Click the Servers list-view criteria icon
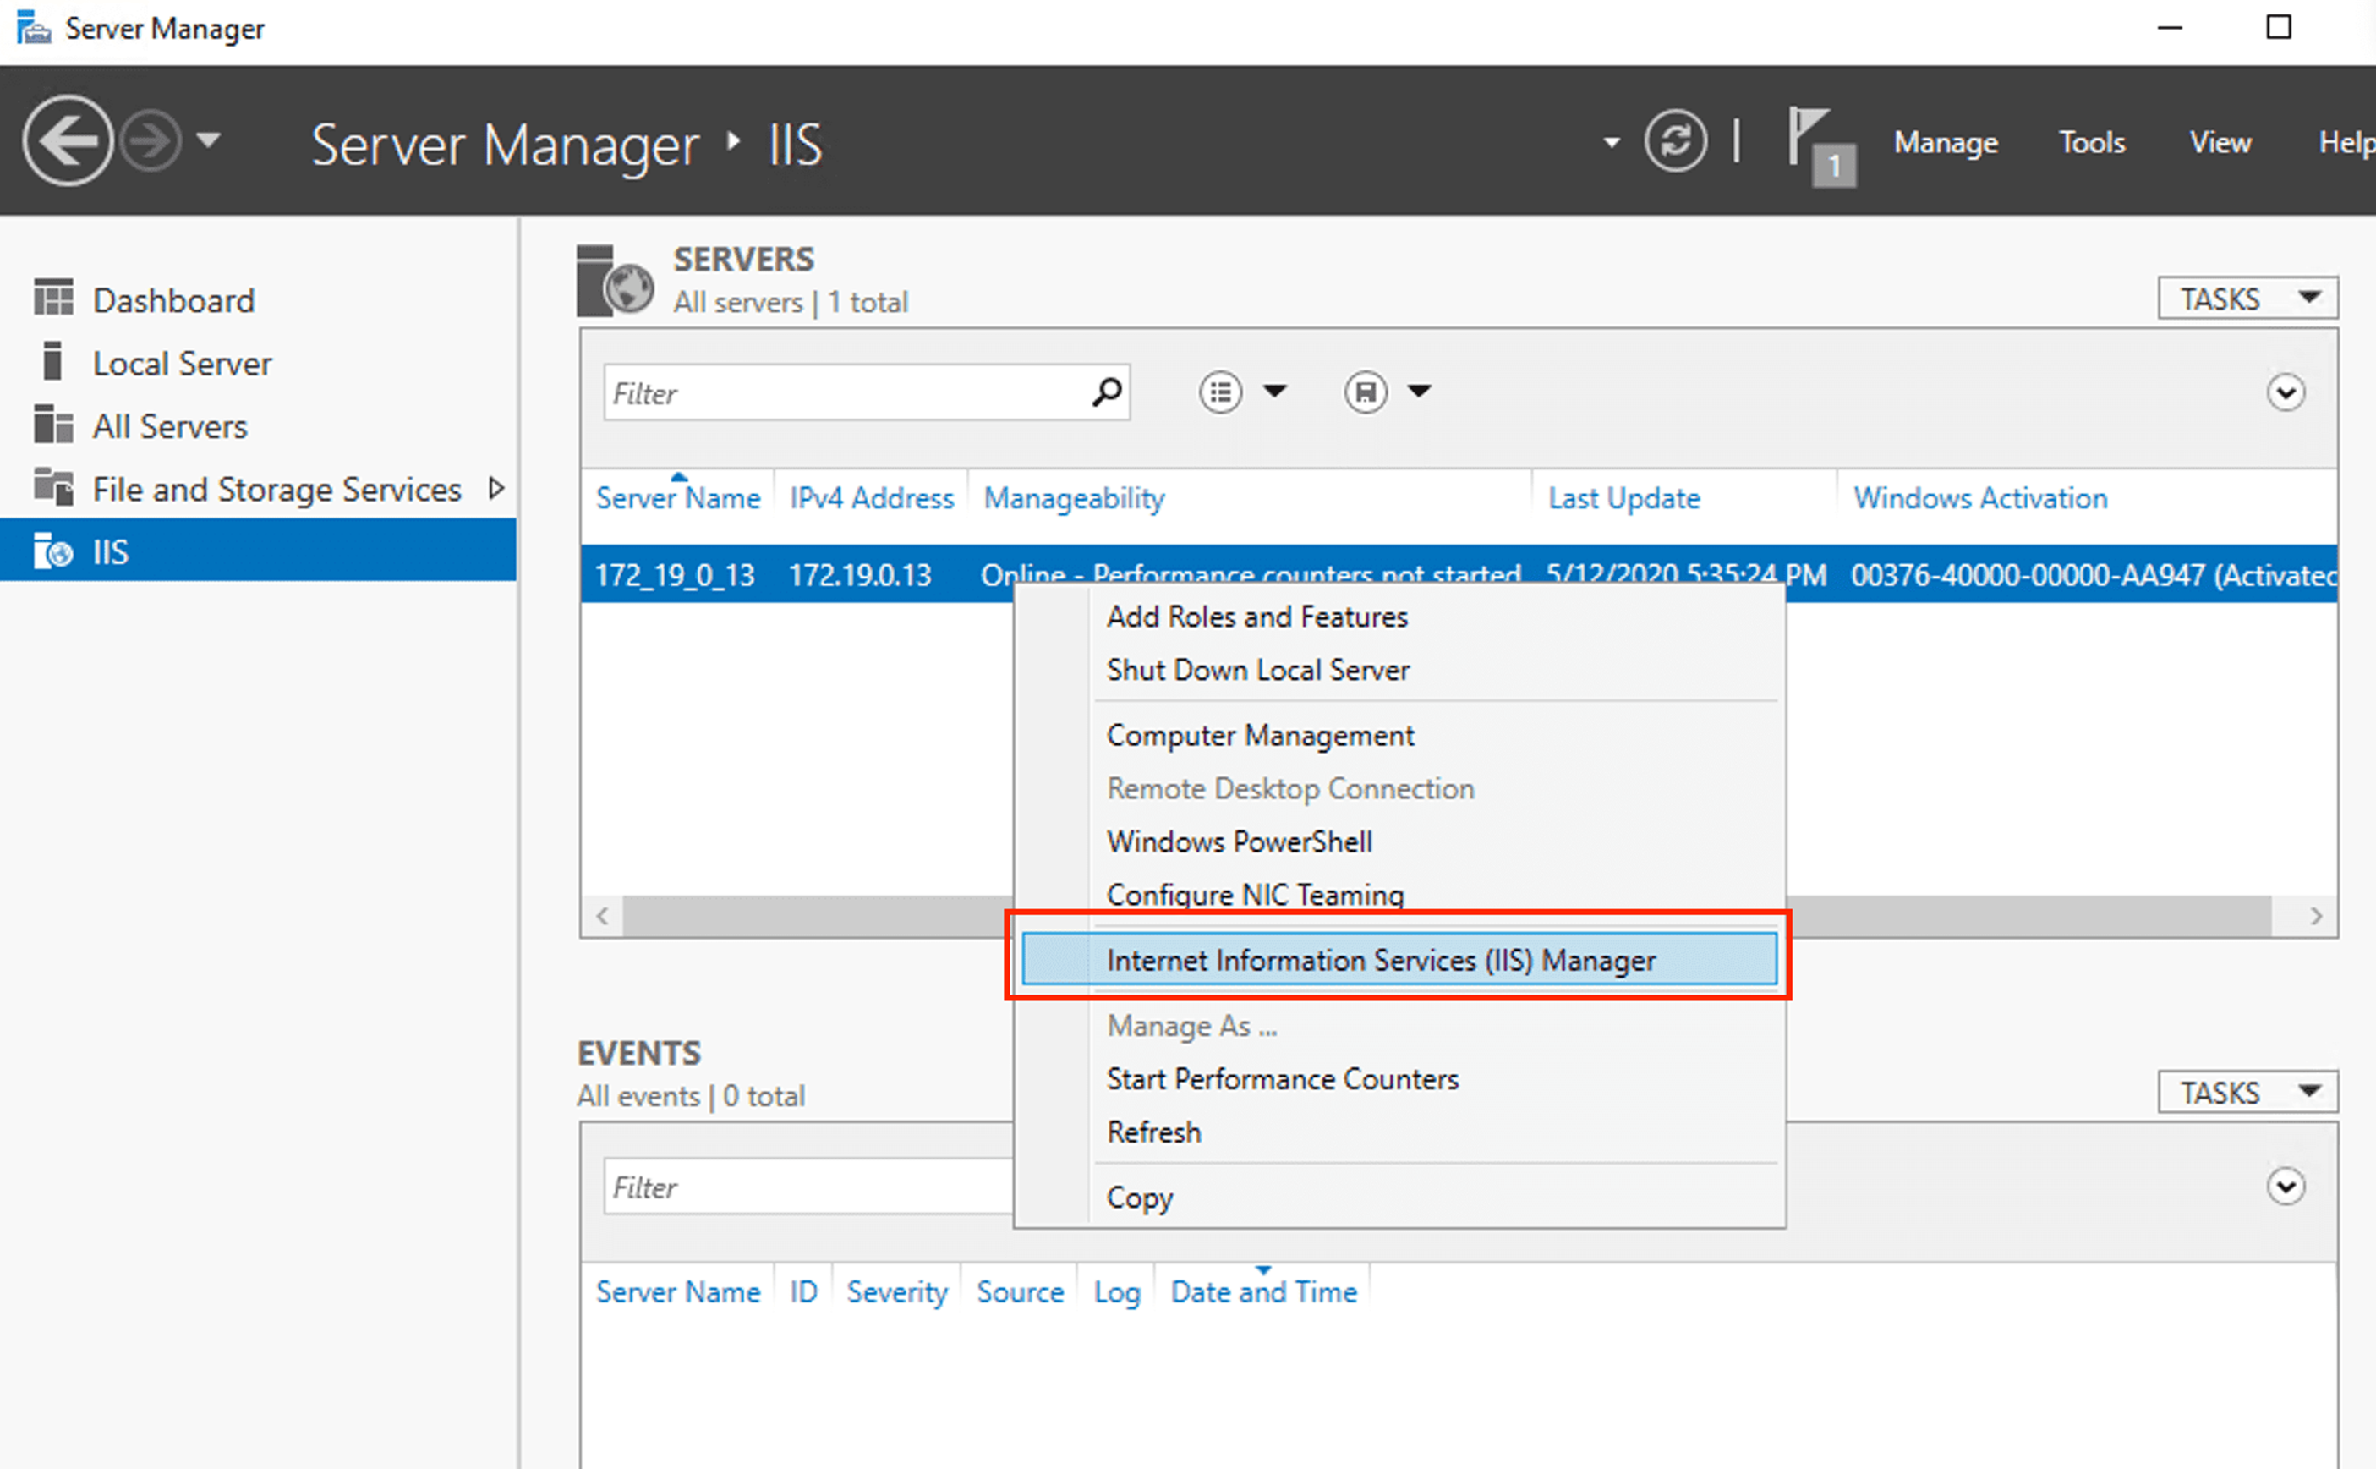The image size is (2376, 1469). (1220, 392)
